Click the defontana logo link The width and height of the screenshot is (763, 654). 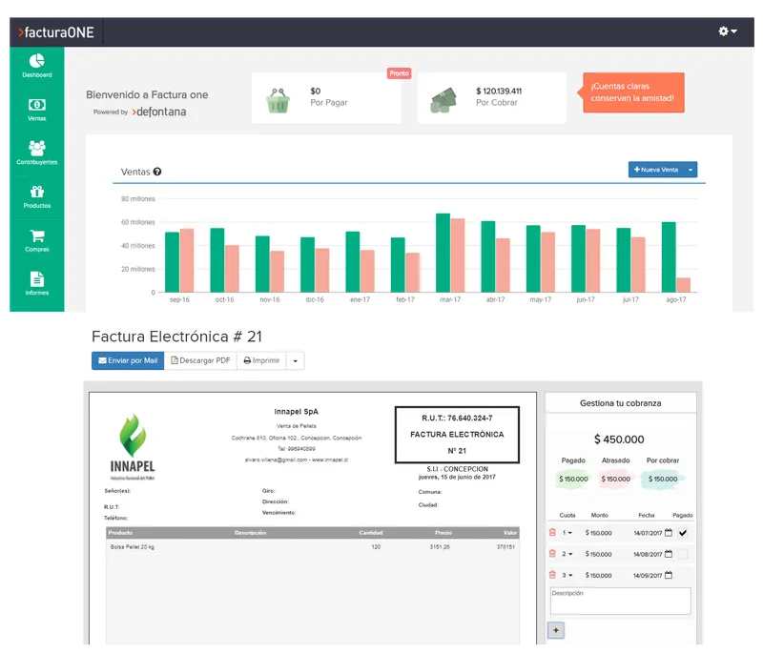coord(159,112)
